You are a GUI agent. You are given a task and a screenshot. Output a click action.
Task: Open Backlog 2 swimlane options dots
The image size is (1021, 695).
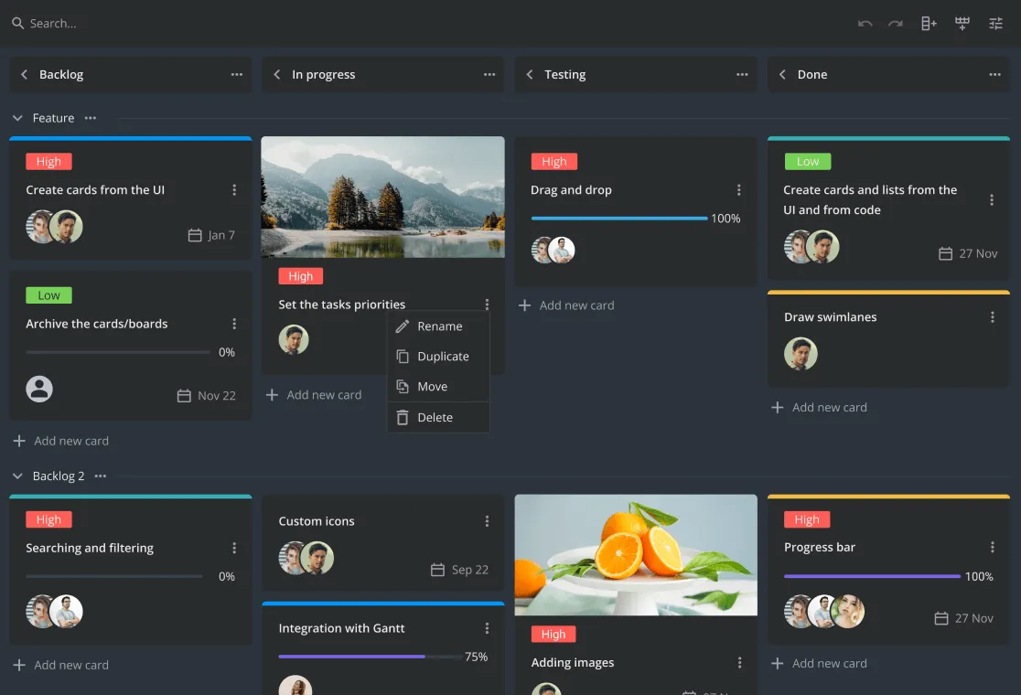pos(101,476)
